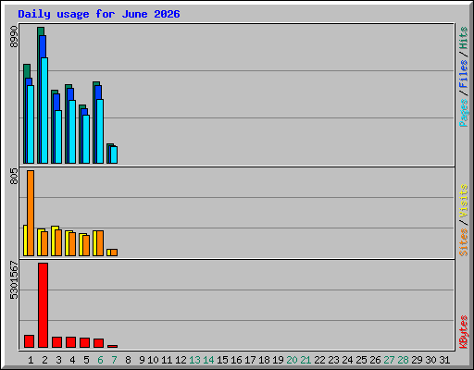This screenshot has width=474, height=370.
Task: Click the 805 visits axis value
Action: pos(14,176)
